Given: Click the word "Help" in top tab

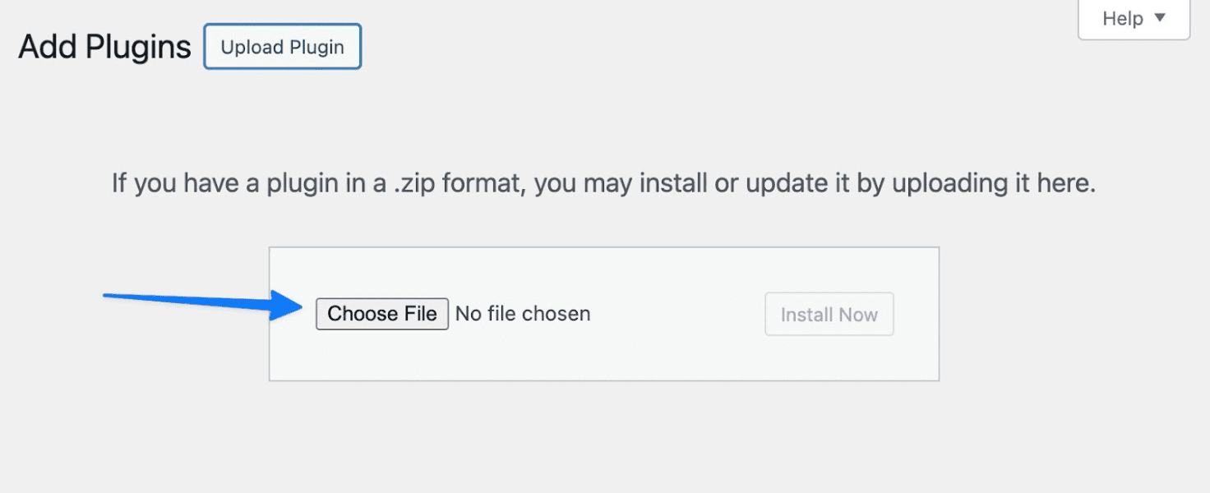Looking at the screenshot, I should pyautogui.click(x=1123, y=18).
